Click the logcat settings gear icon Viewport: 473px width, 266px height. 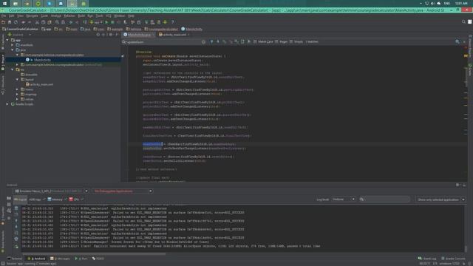click(x=16, y=239)
